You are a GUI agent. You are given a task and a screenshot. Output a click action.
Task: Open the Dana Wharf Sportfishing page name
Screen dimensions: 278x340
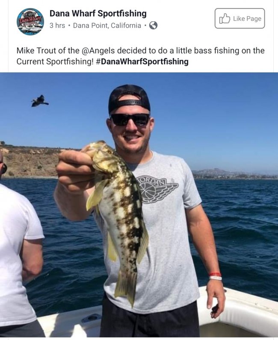tap(98, 13)
